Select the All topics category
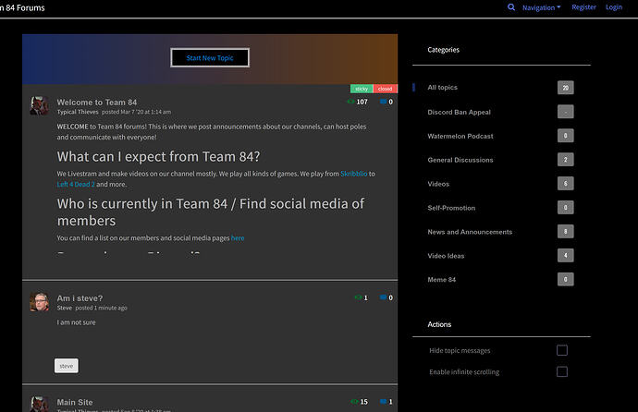The width and height of the screenshot is (638, 412). point(442,88)
